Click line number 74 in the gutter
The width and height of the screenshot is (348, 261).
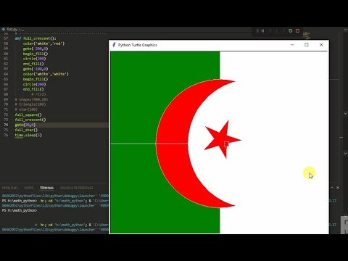[6, 125]
